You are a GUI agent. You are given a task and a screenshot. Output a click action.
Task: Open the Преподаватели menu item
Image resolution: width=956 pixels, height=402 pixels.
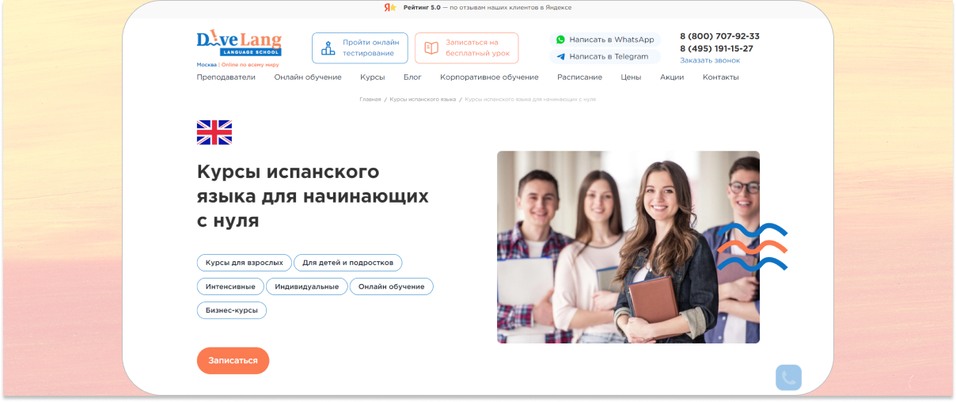click(x=226, y=78)
